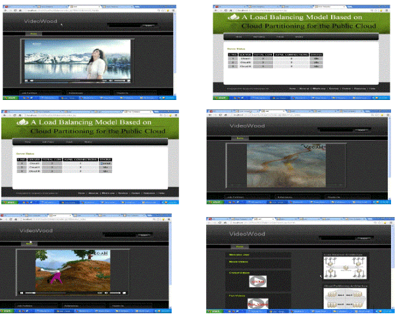
Task: Select the Home tab above the mountain lake video
Action: coord(33,33)
